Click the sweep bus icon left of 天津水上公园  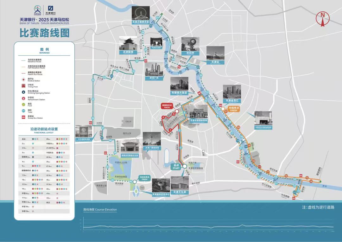pos(105,153)
